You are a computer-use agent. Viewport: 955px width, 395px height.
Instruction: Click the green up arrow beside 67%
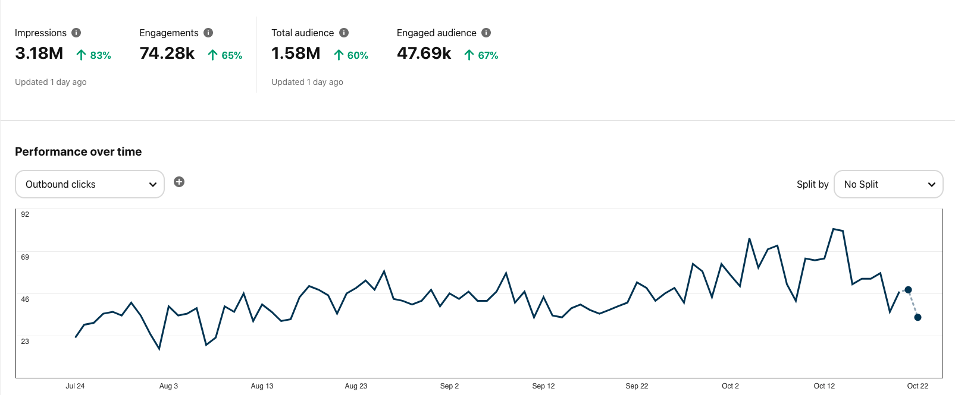(469, 55)
